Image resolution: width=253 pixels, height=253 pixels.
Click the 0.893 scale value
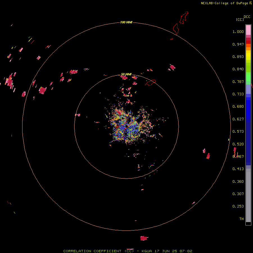pyautogui.click(x=238, y=57)
